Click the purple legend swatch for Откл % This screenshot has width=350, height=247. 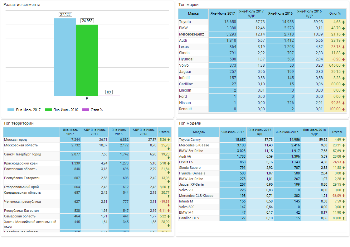click(x=86, y=110)
